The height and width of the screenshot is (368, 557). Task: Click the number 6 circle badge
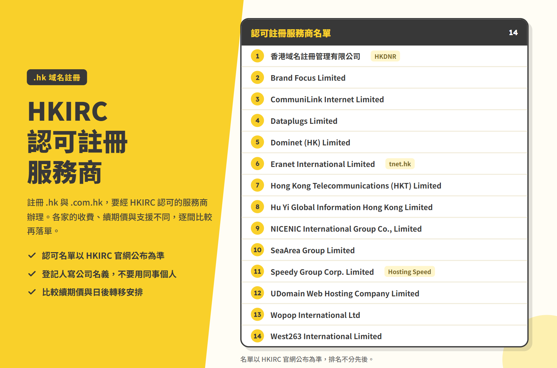257,164
